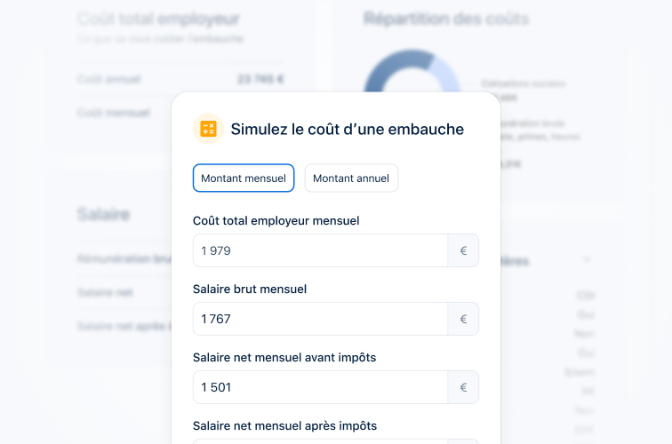672x444 pixels.
Task: Click the dark blue donut chart segment
Action: pos(396,68)
